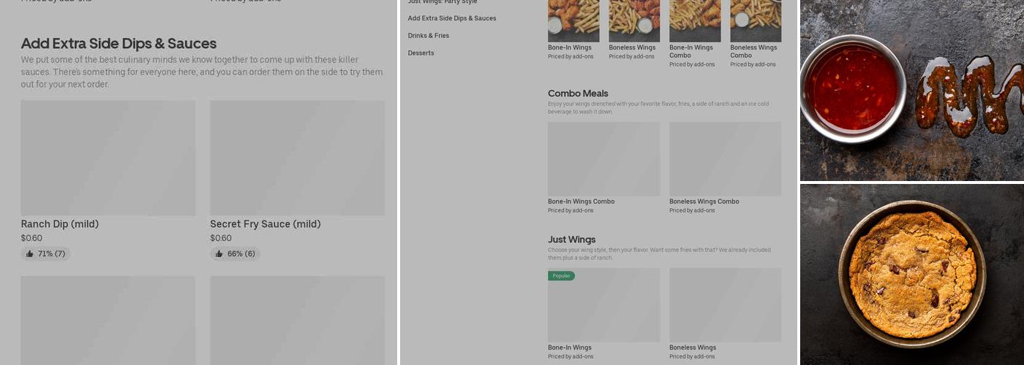Viewport: 1024px width, 365px height.
Task: Click the 66% (6) rating text
Action: (x=241, y=254)
